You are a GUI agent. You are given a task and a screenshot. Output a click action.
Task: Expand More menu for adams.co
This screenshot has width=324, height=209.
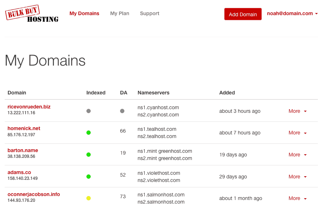coord(298,177)
